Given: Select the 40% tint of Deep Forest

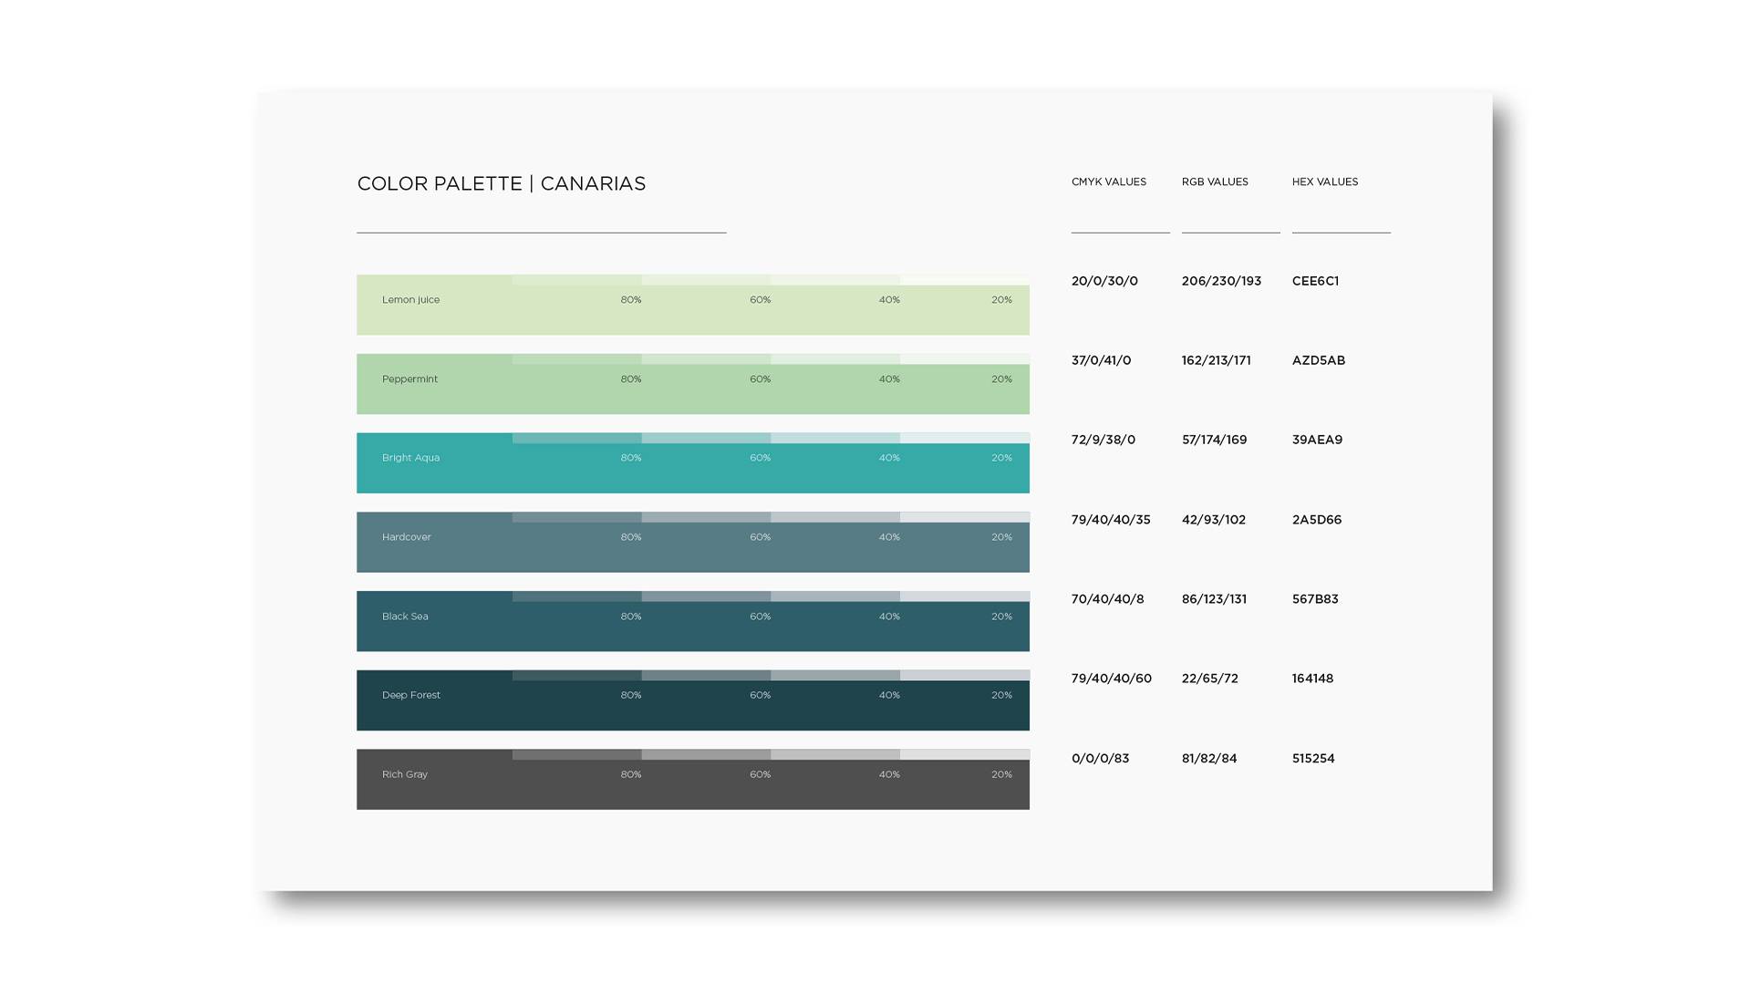Looking at the screenshot, I should (x=835, y=676).
